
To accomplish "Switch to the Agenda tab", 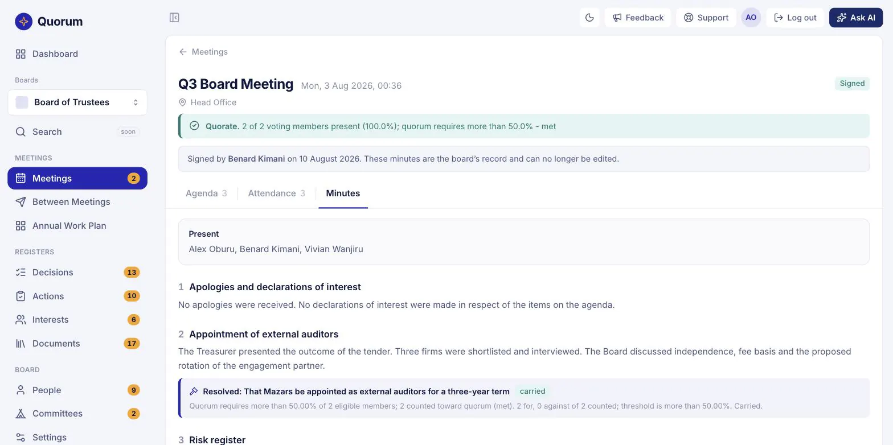I will 206,193.
